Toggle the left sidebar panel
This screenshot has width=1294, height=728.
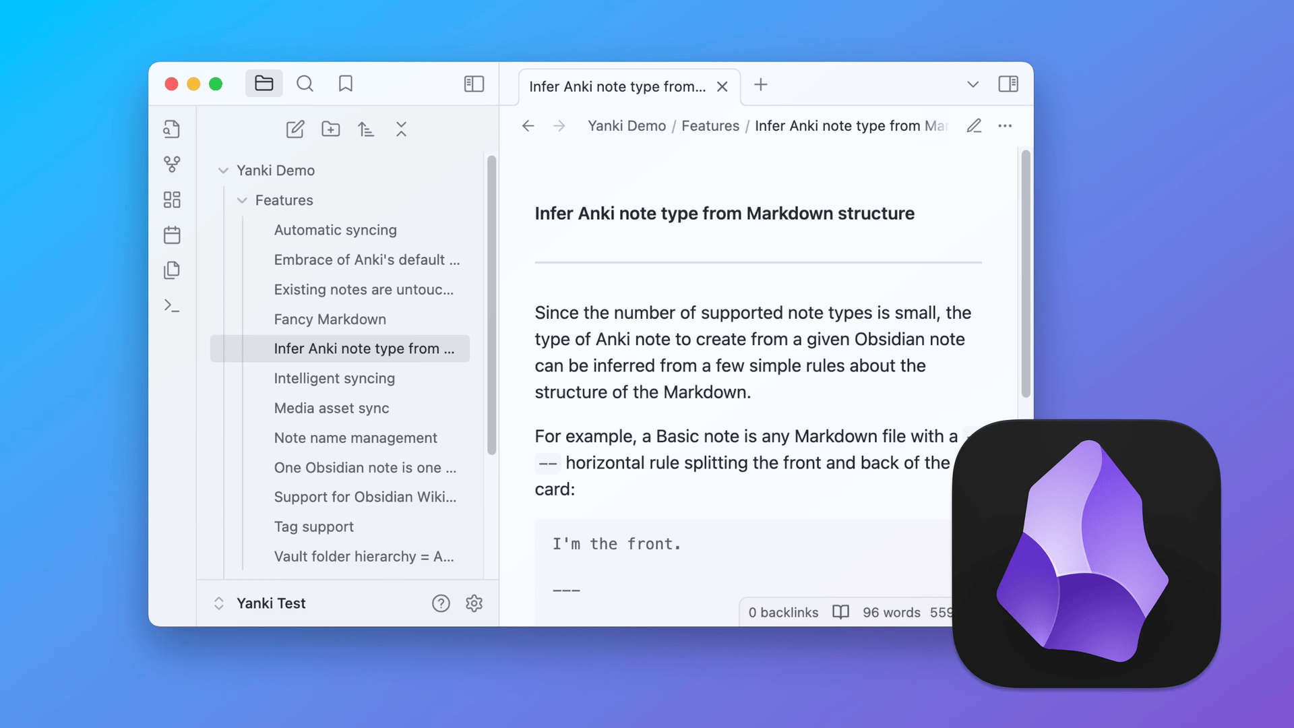coord(474,84)
